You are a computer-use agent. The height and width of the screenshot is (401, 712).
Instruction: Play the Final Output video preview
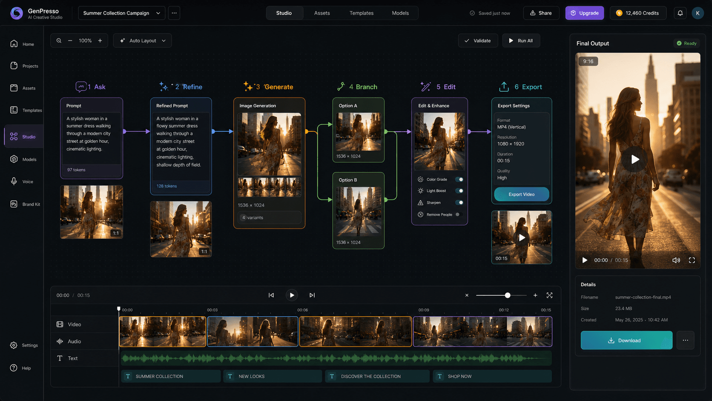[635, 159]
